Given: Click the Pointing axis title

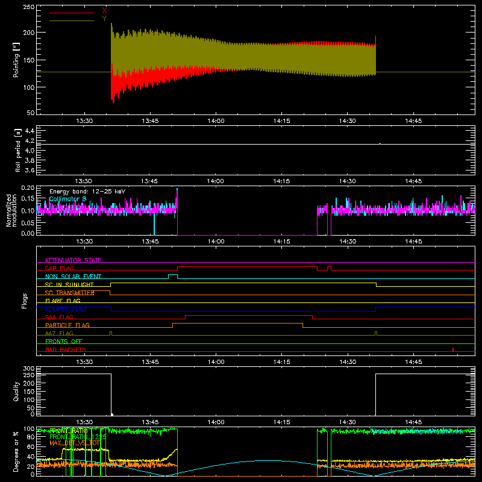Looking at the screenshot, I should coord(16,60).
